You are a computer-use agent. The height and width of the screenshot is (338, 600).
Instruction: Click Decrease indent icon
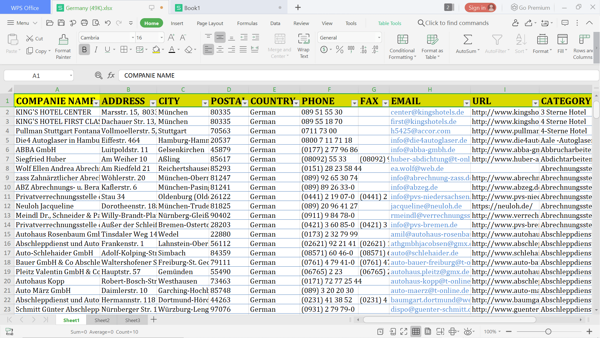tap(244, 38)
